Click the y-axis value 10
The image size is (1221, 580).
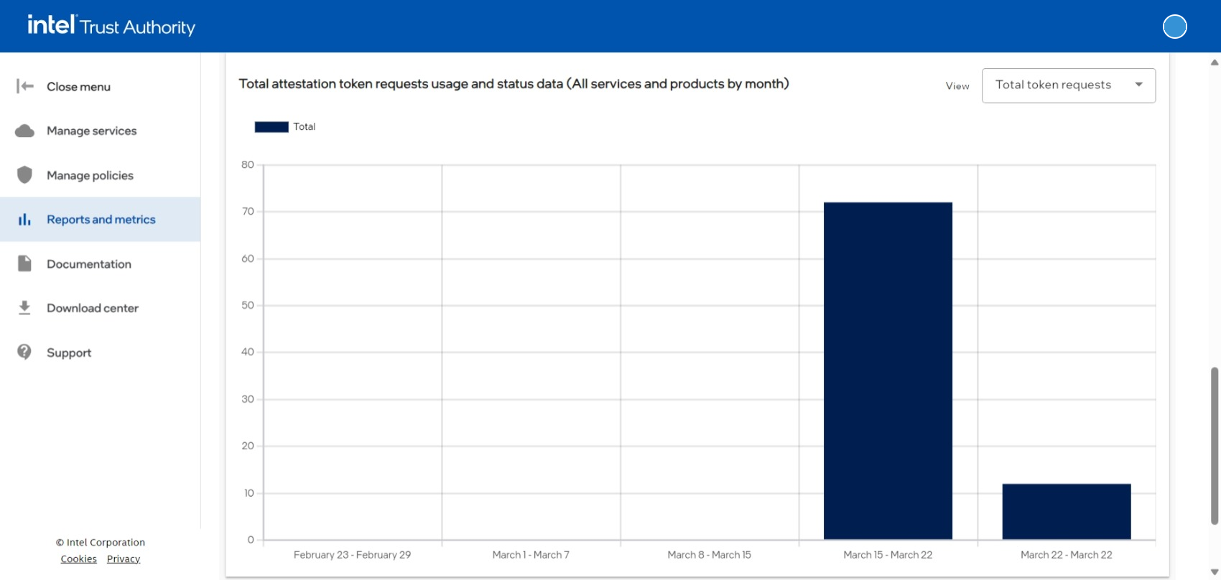point(249,493)
